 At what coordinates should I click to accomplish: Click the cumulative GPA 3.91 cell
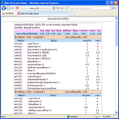click(x=75, y=34)
